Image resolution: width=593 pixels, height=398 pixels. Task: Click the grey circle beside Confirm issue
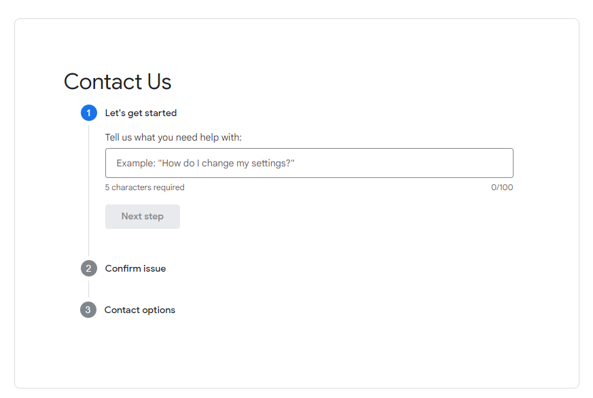coord(88,268)
